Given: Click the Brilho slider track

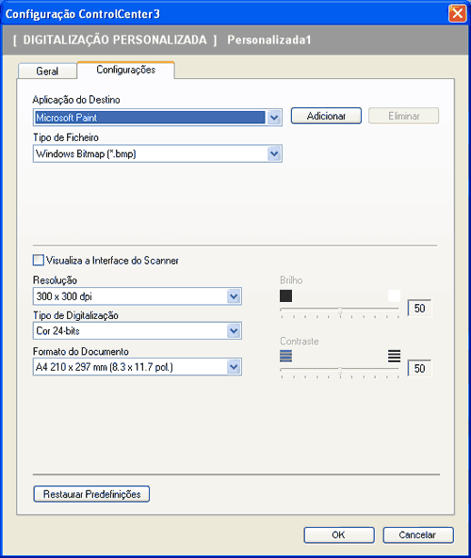Looking at the screenshot, I should [x=339, y=310].
